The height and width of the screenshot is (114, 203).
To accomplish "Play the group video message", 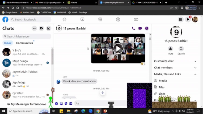I will (x=118, y=49).
